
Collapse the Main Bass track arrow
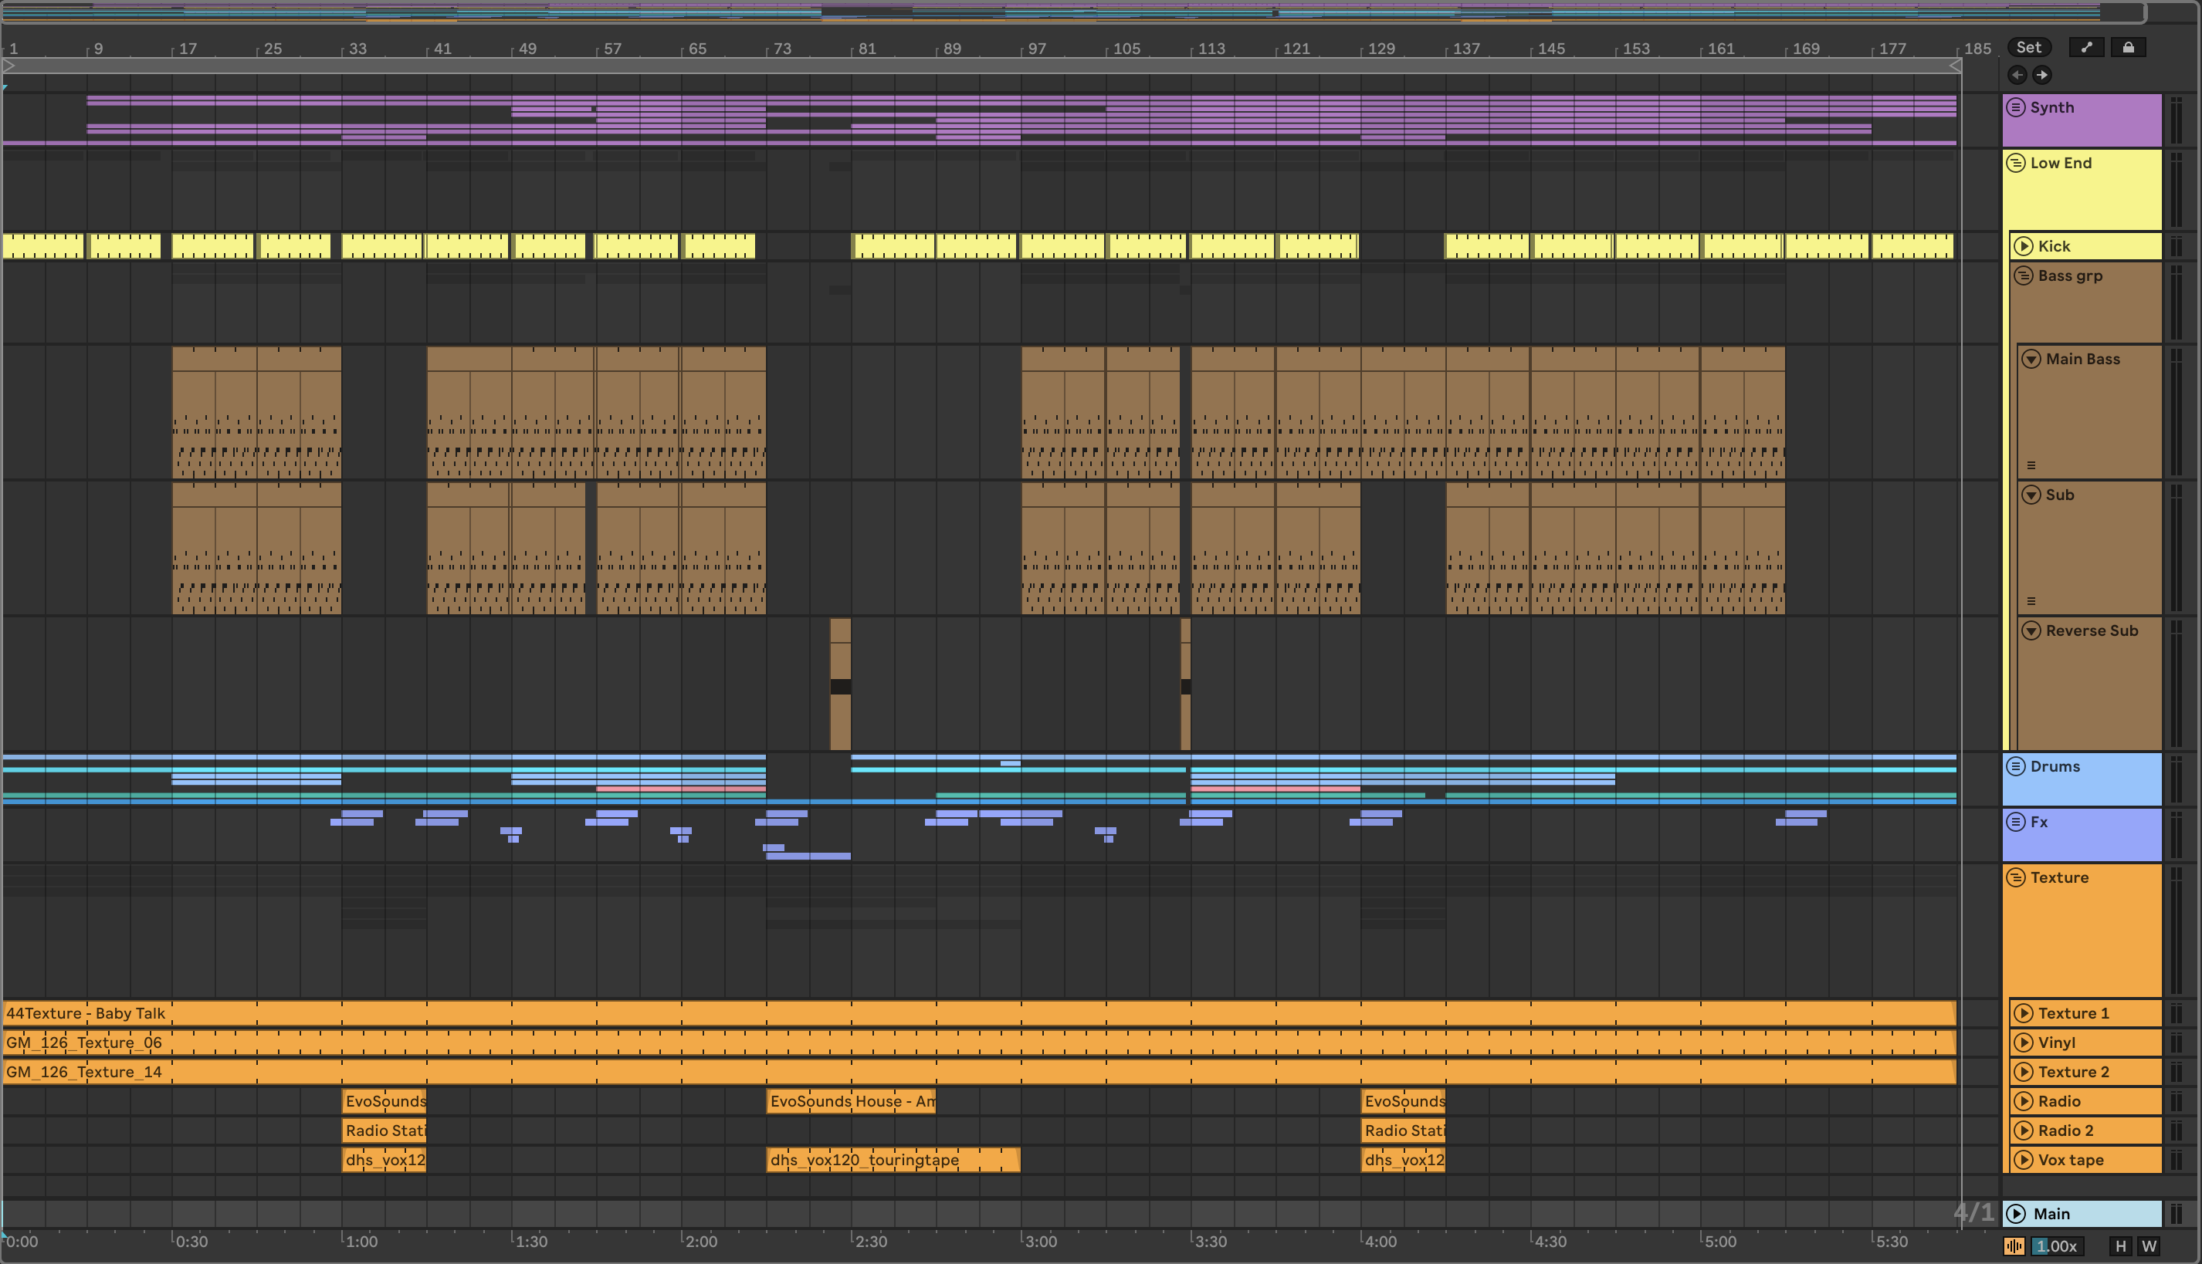2031,360
